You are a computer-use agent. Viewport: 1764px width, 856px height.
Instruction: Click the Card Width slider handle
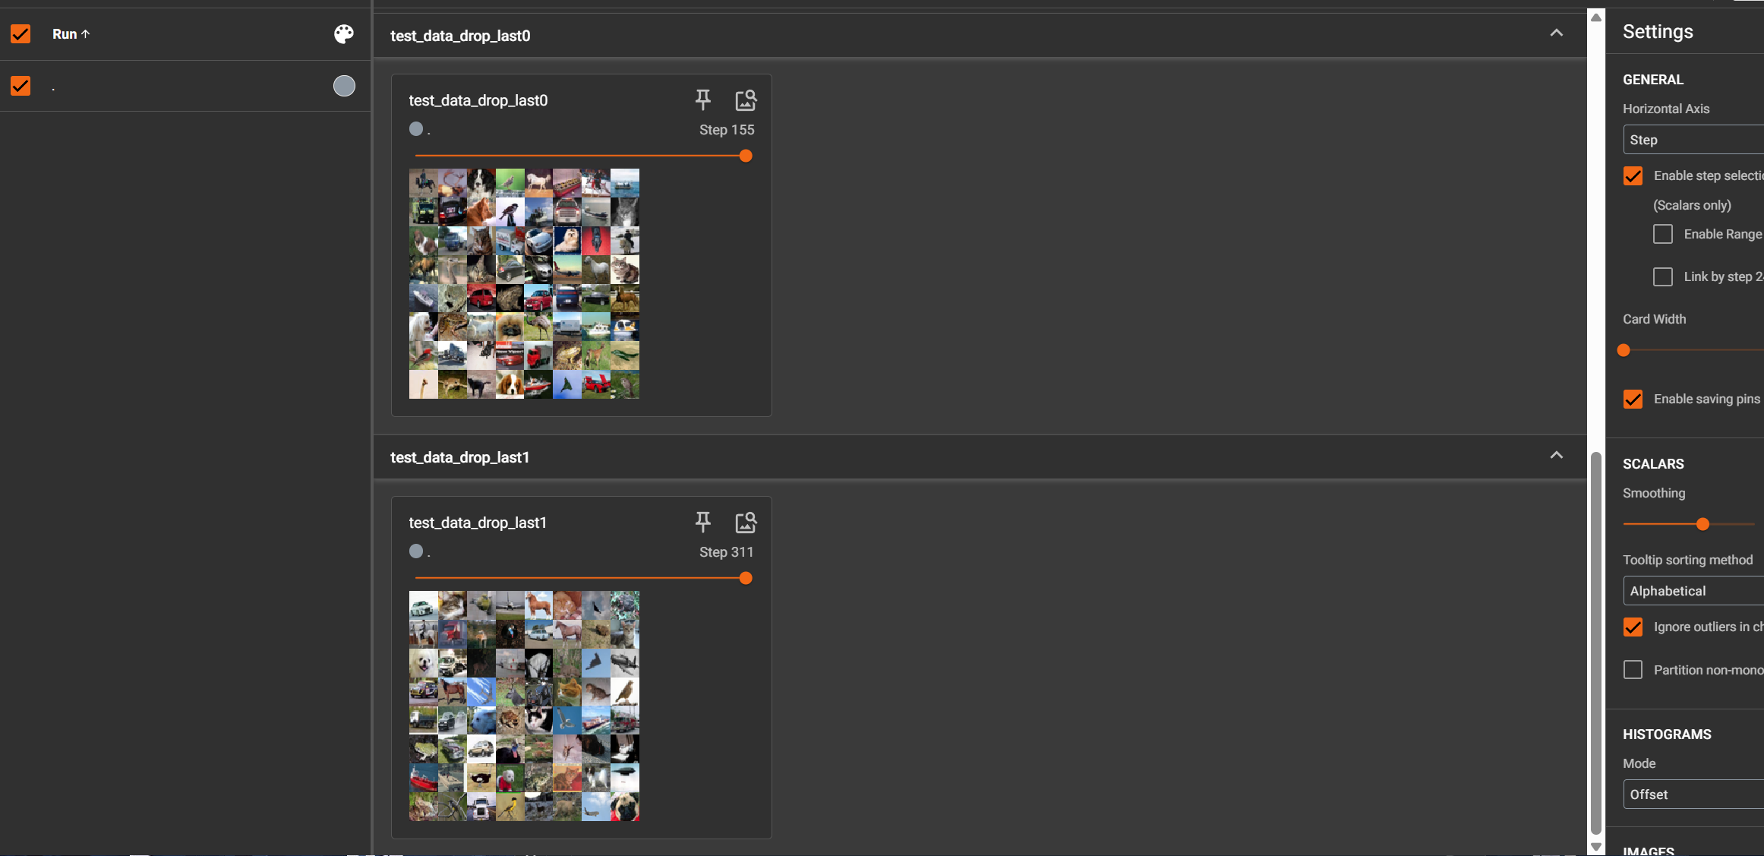click(1624, 350)
